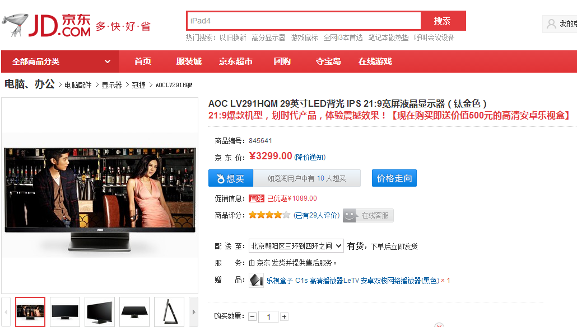Click the product title AOC LV291HQM
This screenshot has width=577, height=327.
click(x=347, y=103)
